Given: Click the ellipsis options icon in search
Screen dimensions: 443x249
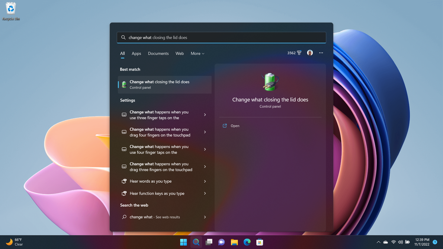Looking at the screenshot, I should pos(321,52).
